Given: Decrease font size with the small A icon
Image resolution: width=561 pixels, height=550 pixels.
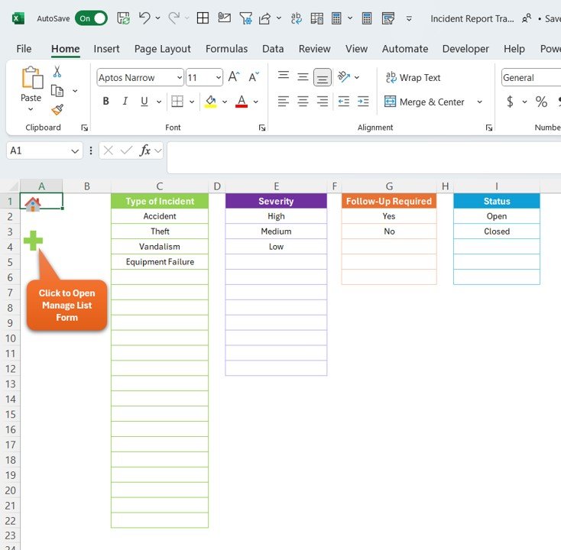Looking at the screenshot, I should 254,77.
